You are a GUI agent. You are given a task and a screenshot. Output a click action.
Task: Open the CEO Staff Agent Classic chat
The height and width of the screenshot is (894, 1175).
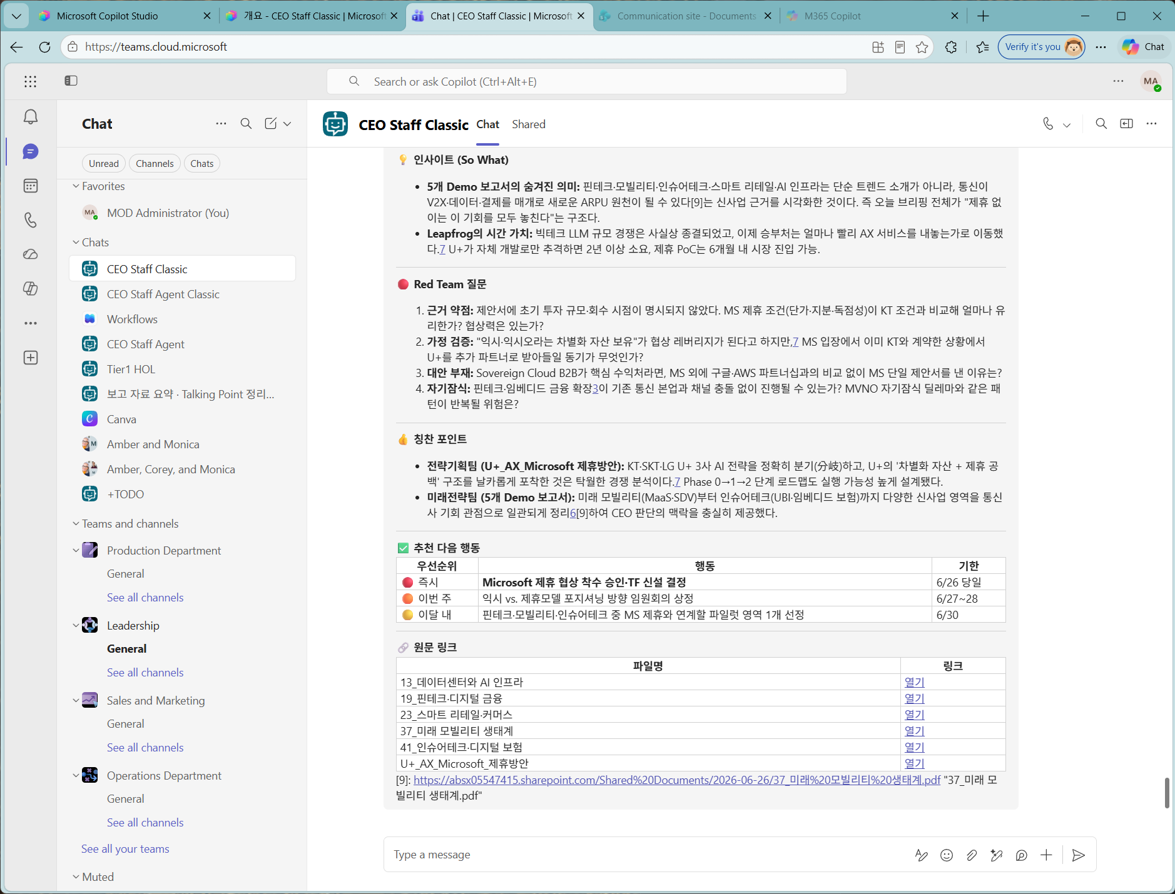[x=182, y=294]
